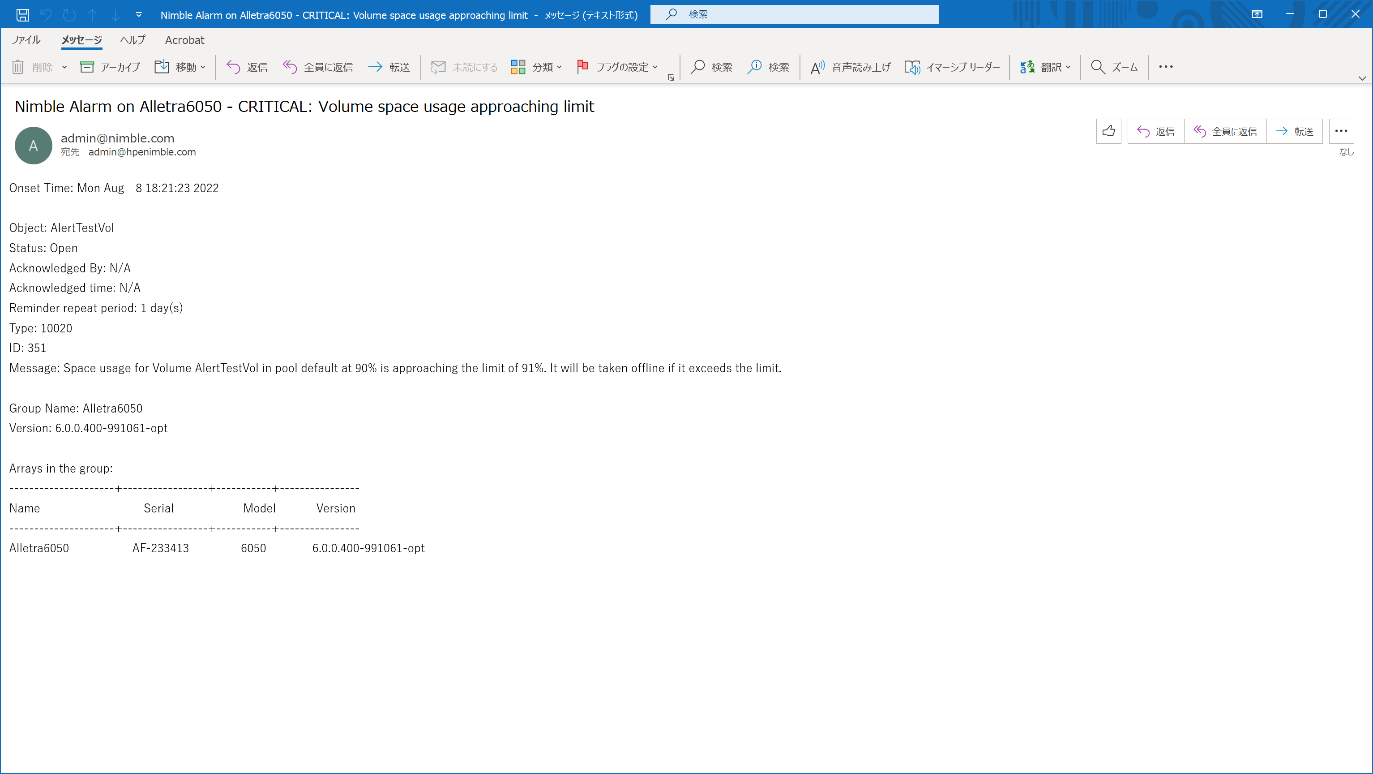Go to next item with down arrow
The image size is (1373, 774).
click(115, 14)
